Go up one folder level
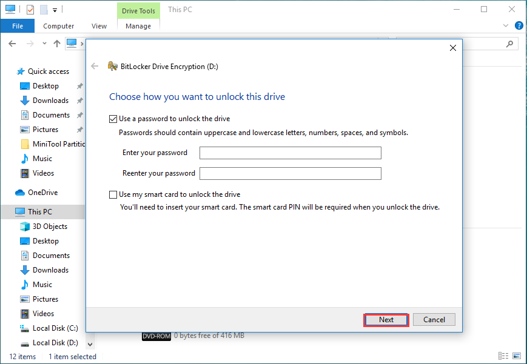527x364 pixels. point(57,44)
